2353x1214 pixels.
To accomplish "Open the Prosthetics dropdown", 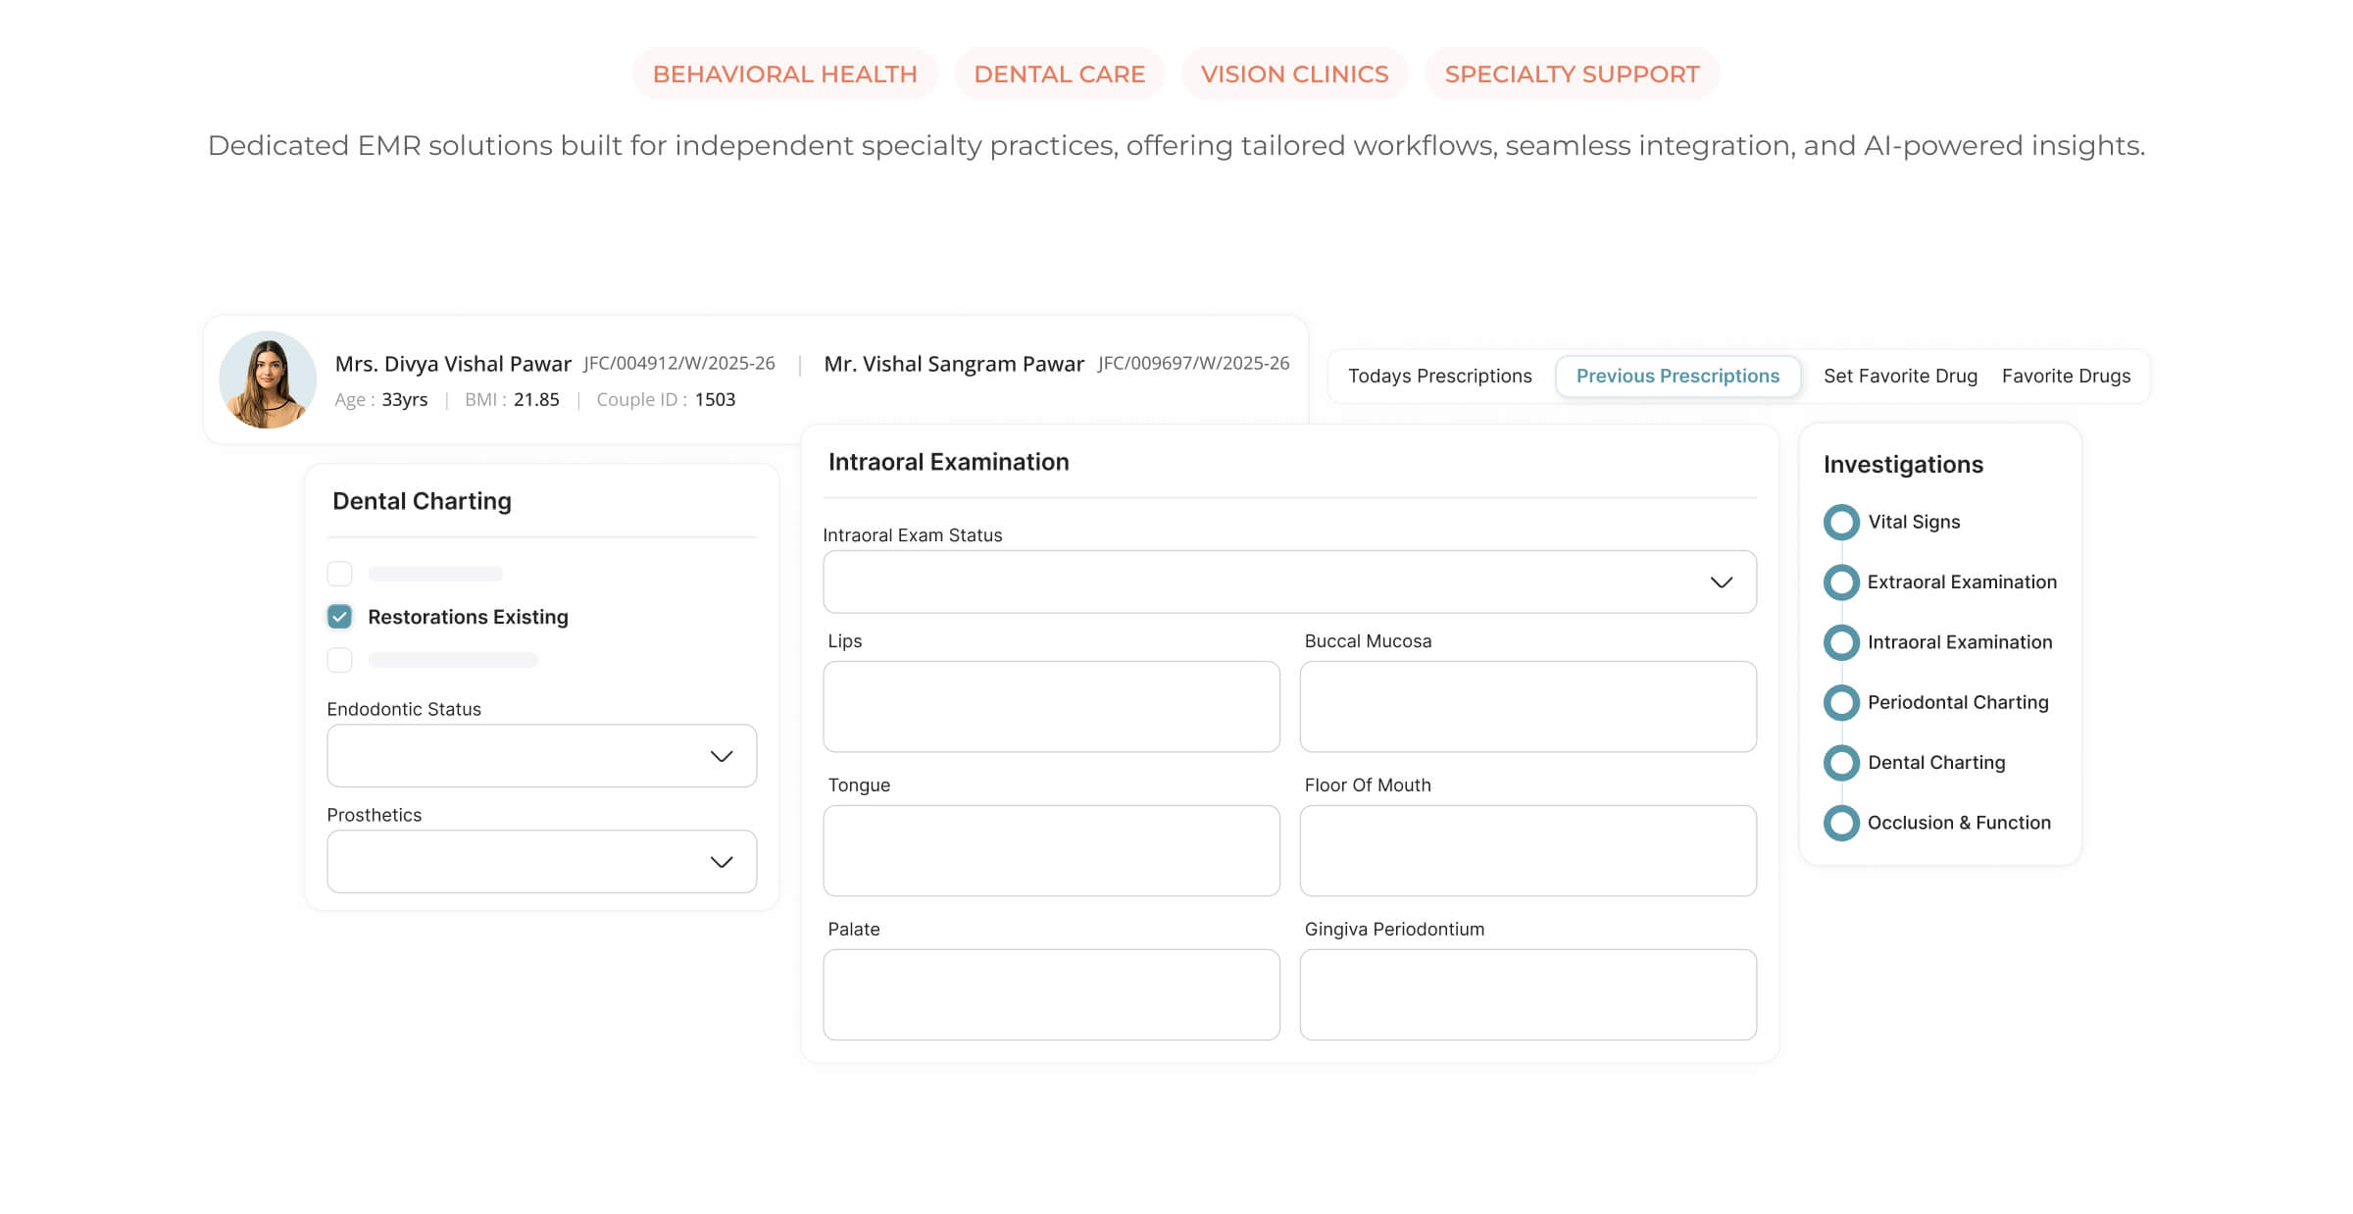I will [x=541, y=862].
